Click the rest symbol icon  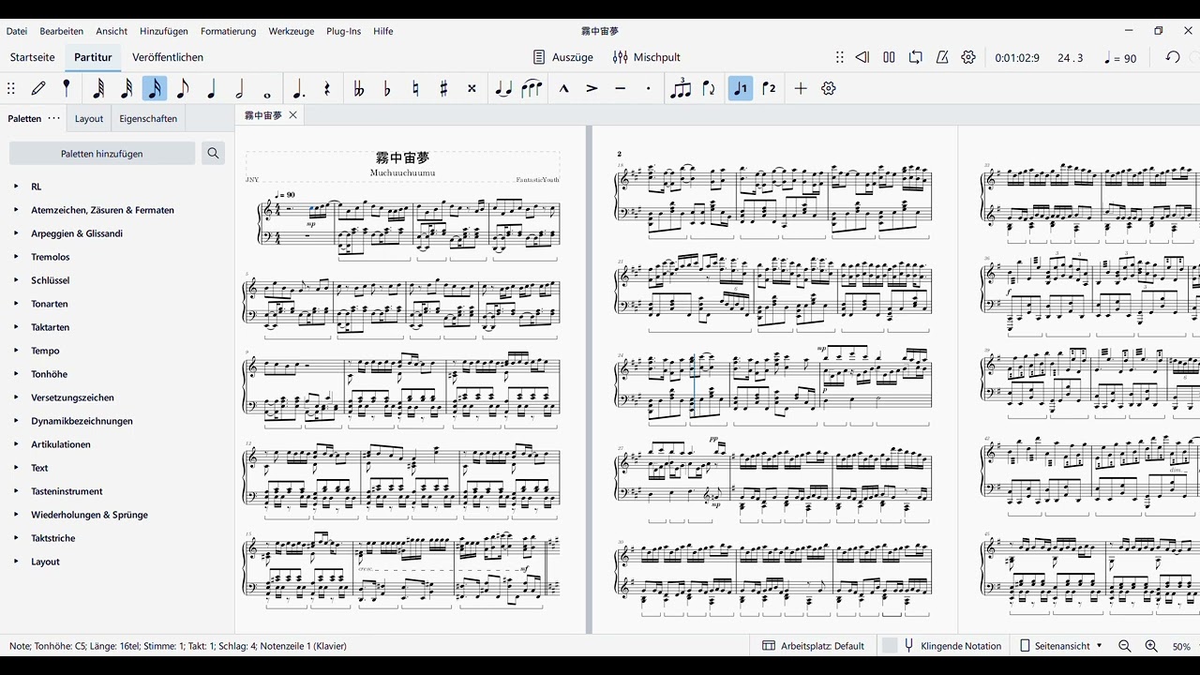point(327,88)
